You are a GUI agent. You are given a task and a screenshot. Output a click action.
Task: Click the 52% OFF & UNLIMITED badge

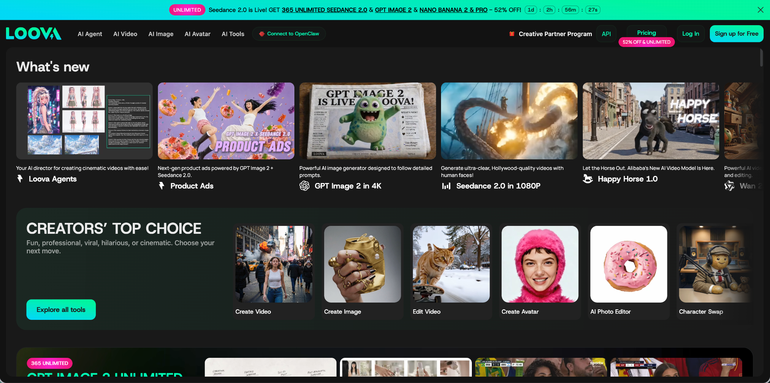point(646,42)
